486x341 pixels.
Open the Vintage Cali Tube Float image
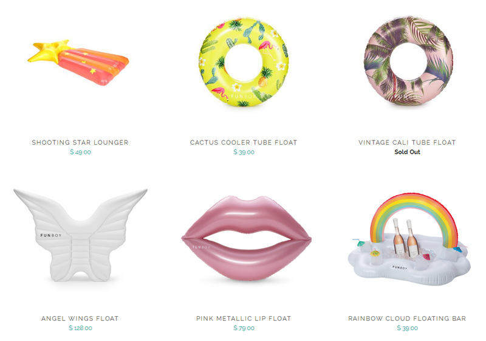coord(408,61)
